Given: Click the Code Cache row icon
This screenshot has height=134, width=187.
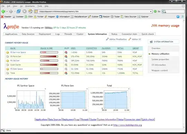Looking at the screenshot, I should pos(8,65).
